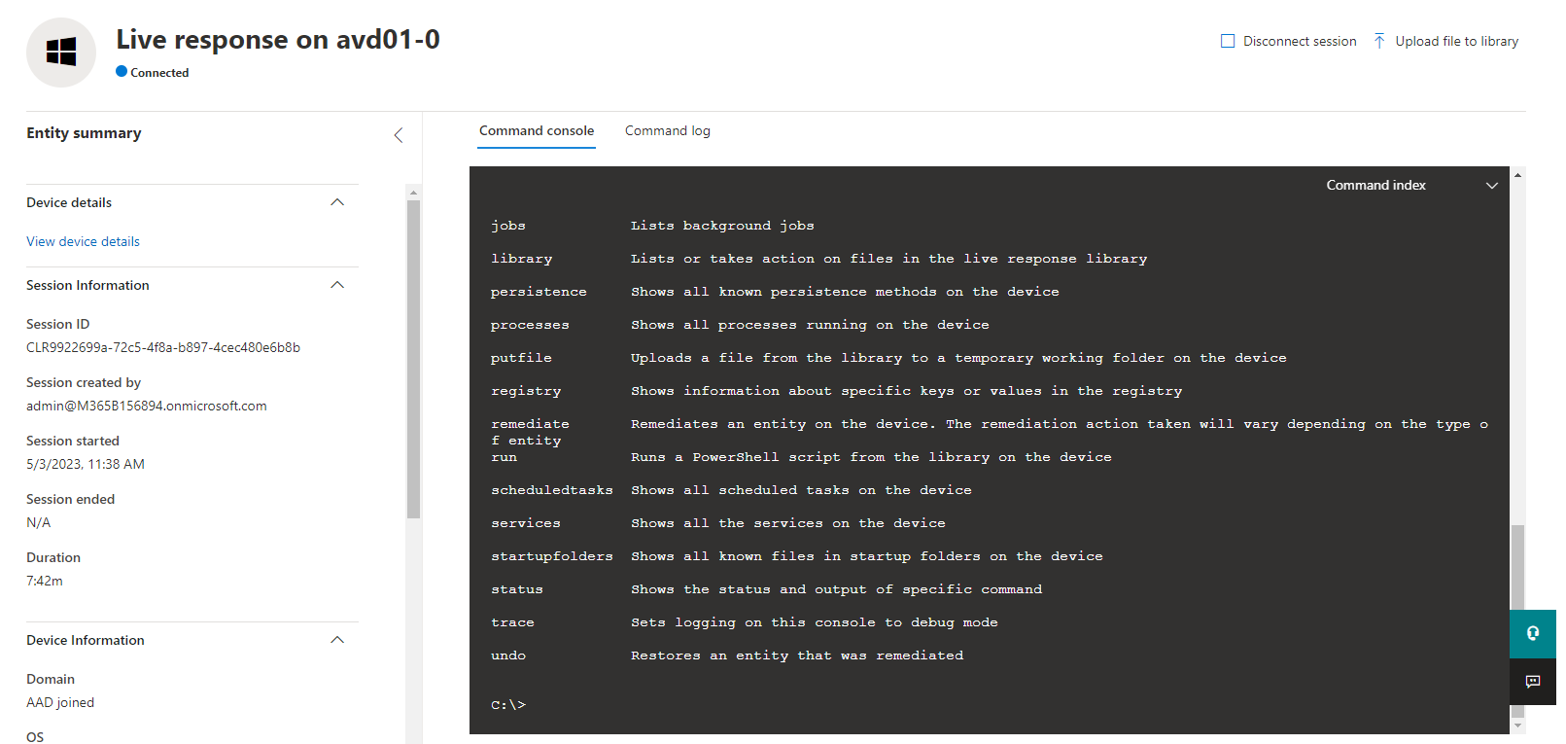The height and width of the screenshot is (744, 1566).
Task: Collapse the Device Information section
Action: click(337, 640)
